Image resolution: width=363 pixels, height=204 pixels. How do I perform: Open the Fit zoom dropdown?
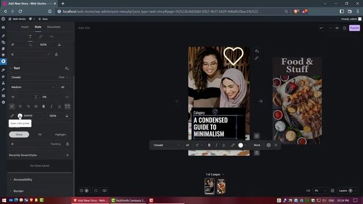click(320, 190)
